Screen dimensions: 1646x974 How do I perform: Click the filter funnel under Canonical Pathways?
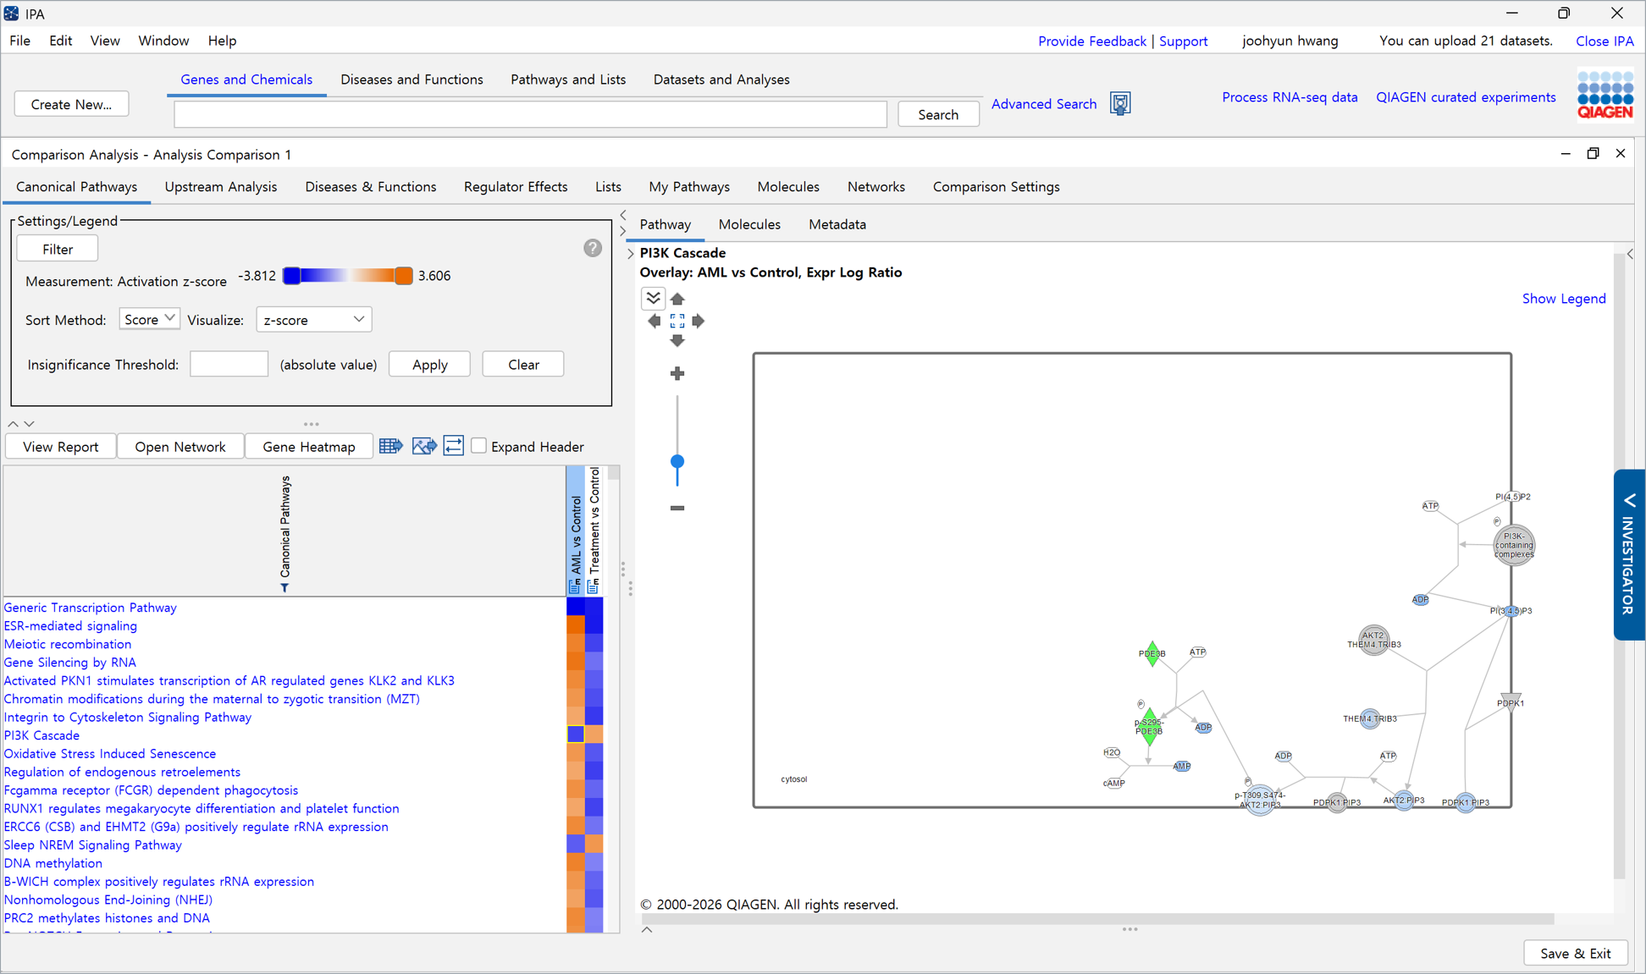tap(284, 588)
